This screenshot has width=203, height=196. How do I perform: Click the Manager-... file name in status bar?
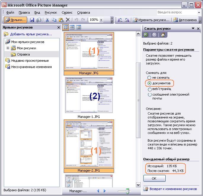(x=78, y=191)
